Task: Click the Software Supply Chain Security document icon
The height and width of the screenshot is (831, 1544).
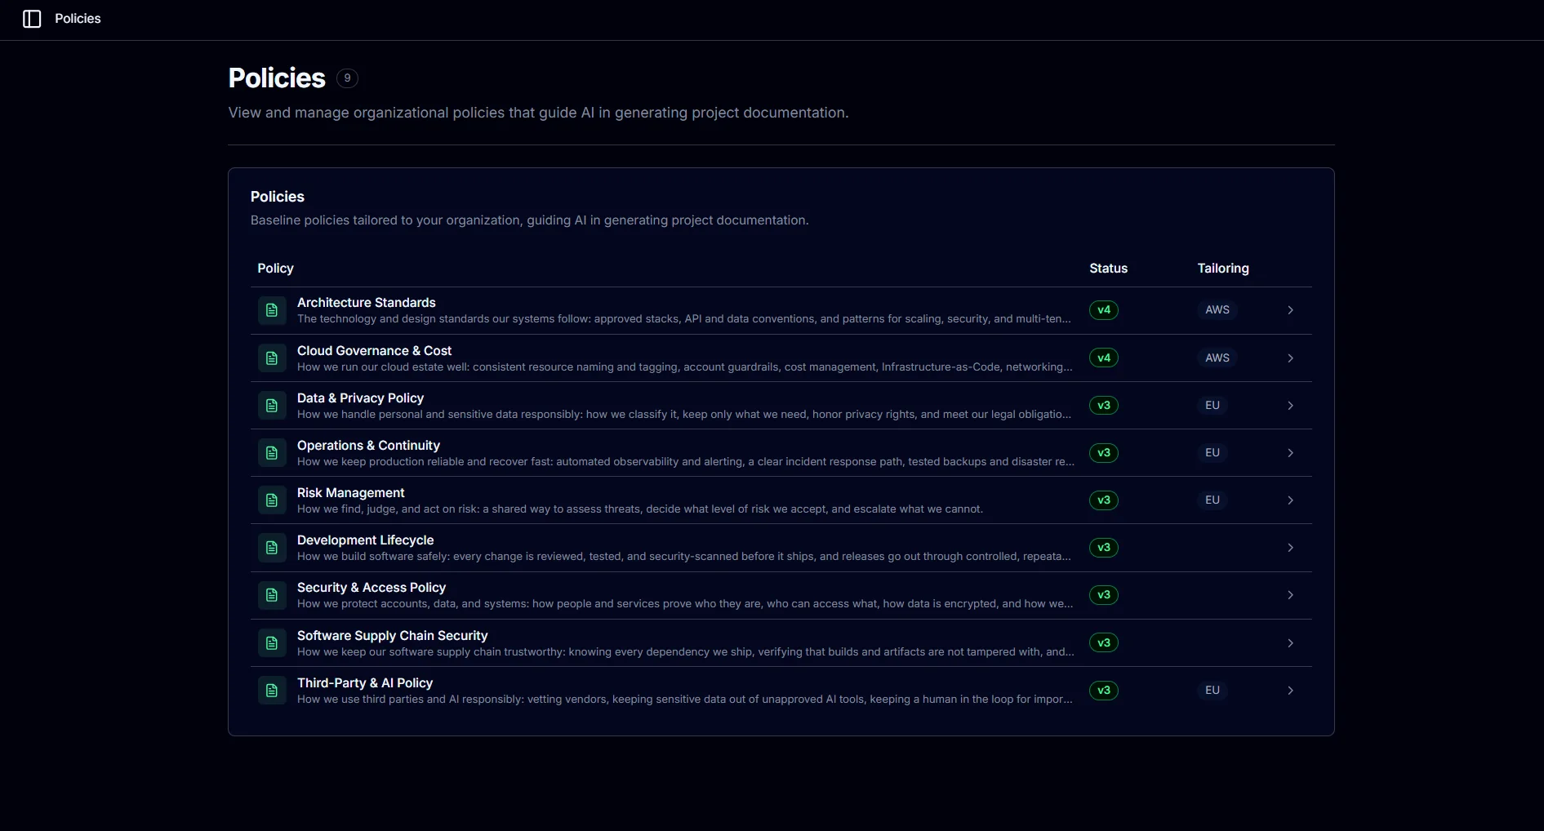Action: 272,643
